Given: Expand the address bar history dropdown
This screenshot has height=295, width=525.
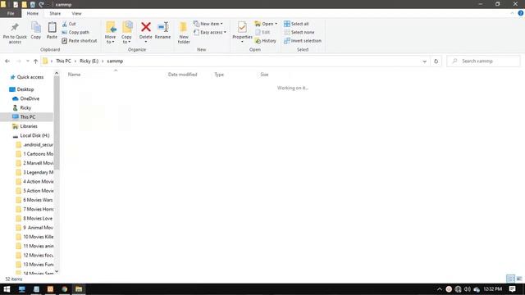Looking at the screenshot, I should click(425, 61).
